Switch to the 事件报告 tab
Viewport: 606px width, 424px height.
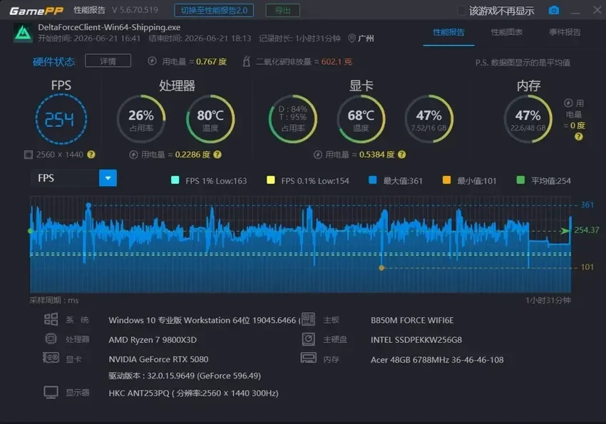(x=565, y=33)
